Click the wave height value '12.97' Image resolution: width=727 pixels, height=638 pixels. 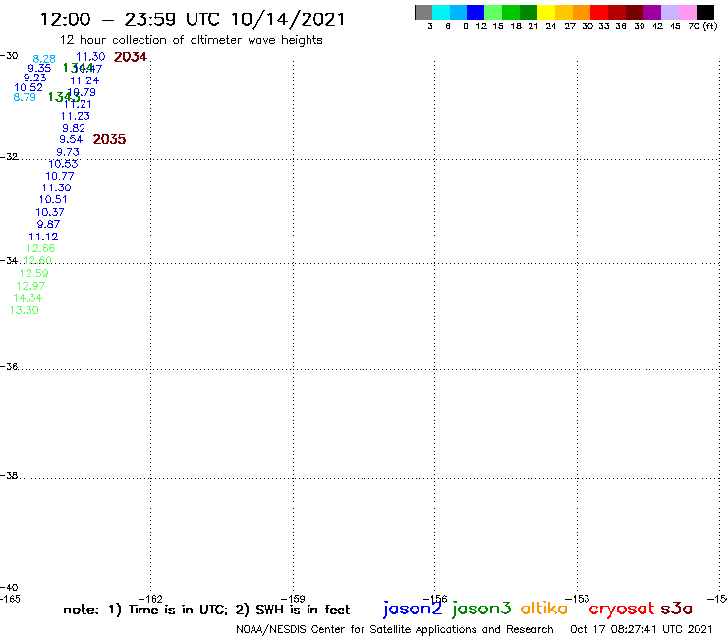[x=30, y=286]
